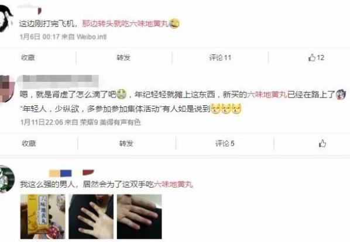Open the pink 六味地黄丸 link in the third post

point(173,184)
